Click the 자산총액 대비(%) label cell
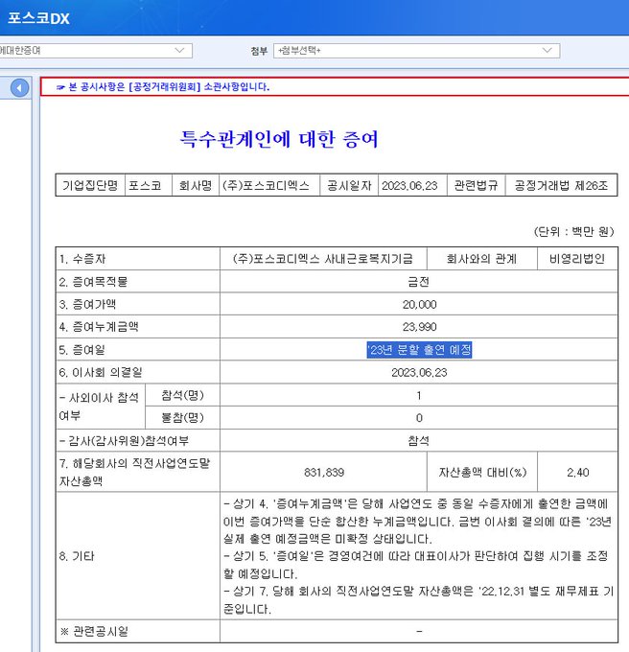The height and width of the screenshot is (652, 629). (482, 473)
